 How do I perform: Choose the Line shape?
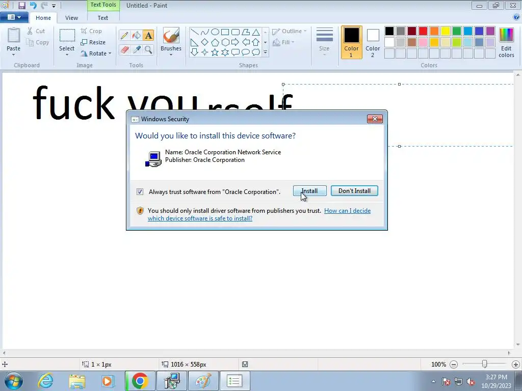195,32
